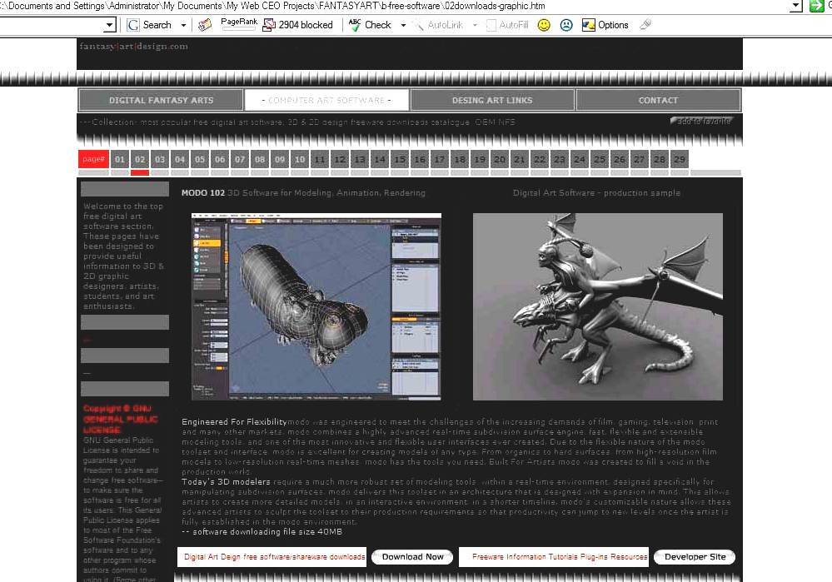Go to page 09
The width and height of the screenshot is (832, 582).
[x=280, y=159]
